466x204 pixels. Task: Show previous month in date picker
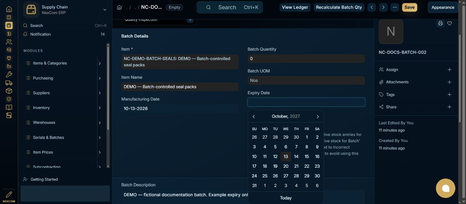point(254,117)
